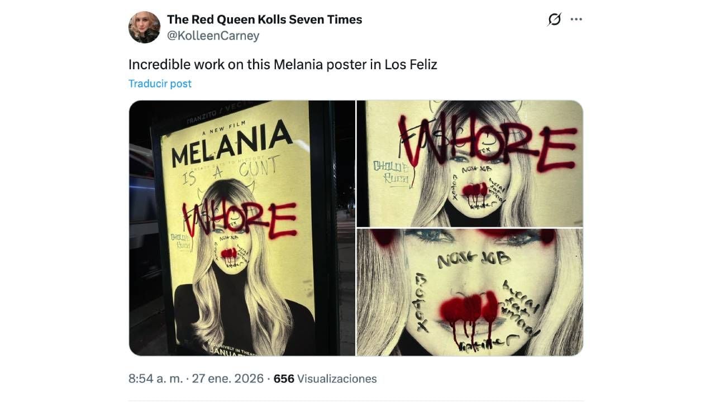Click the eyes in the bottom-right close-up

(470, 236)
